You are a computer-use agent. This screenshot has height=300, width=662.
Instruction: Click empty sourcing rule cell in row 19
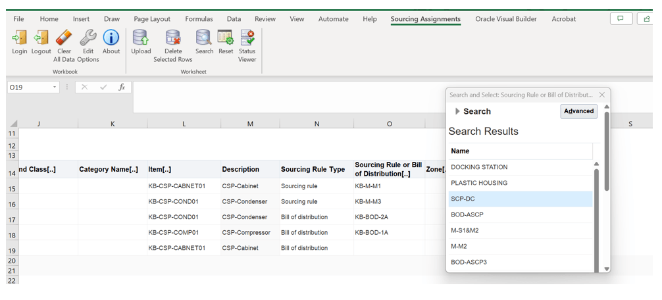pos(390,247)
